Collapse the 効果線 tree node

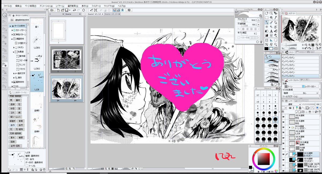click(x=13, y=52)
